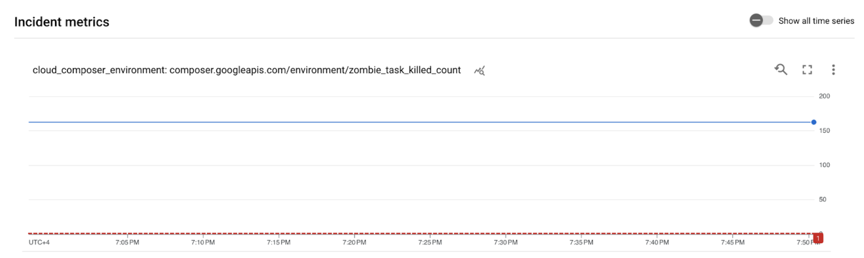Viewport: 864px width, 258px height.
Task: Click the red incident marker badge
Action: (818, 238)
